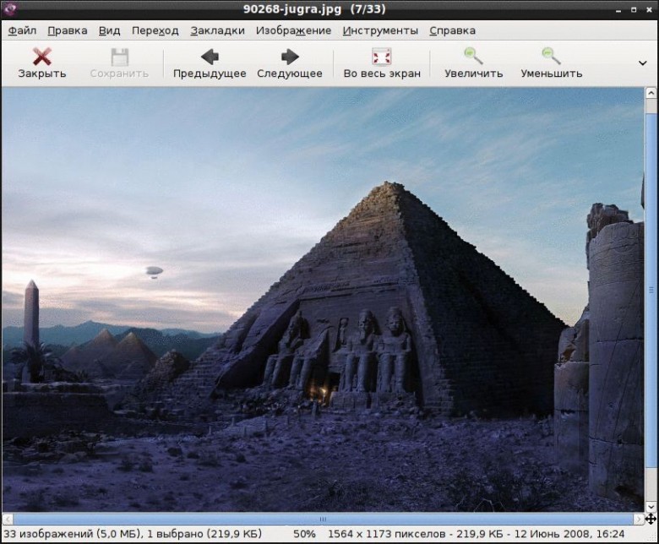This screenshot has width=659, height=544.
Task: Open the Переход menu
Action: (x=155, y=30)
